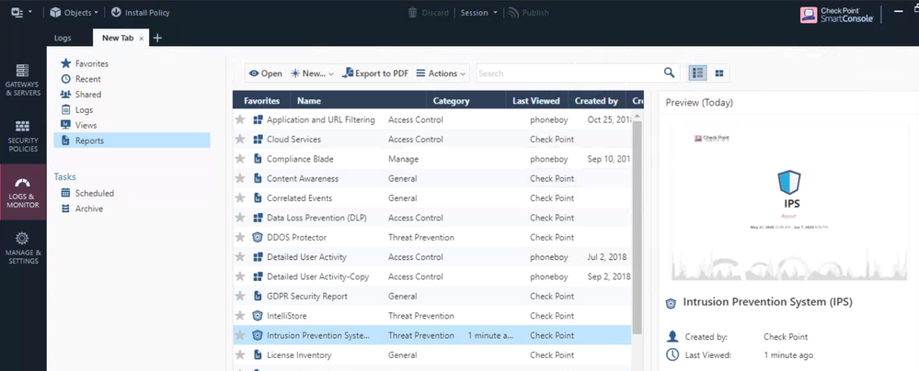This screenshot has width=919, height=371.
Task: Open the Logs & Monitor view
Action: click(23, 193)
